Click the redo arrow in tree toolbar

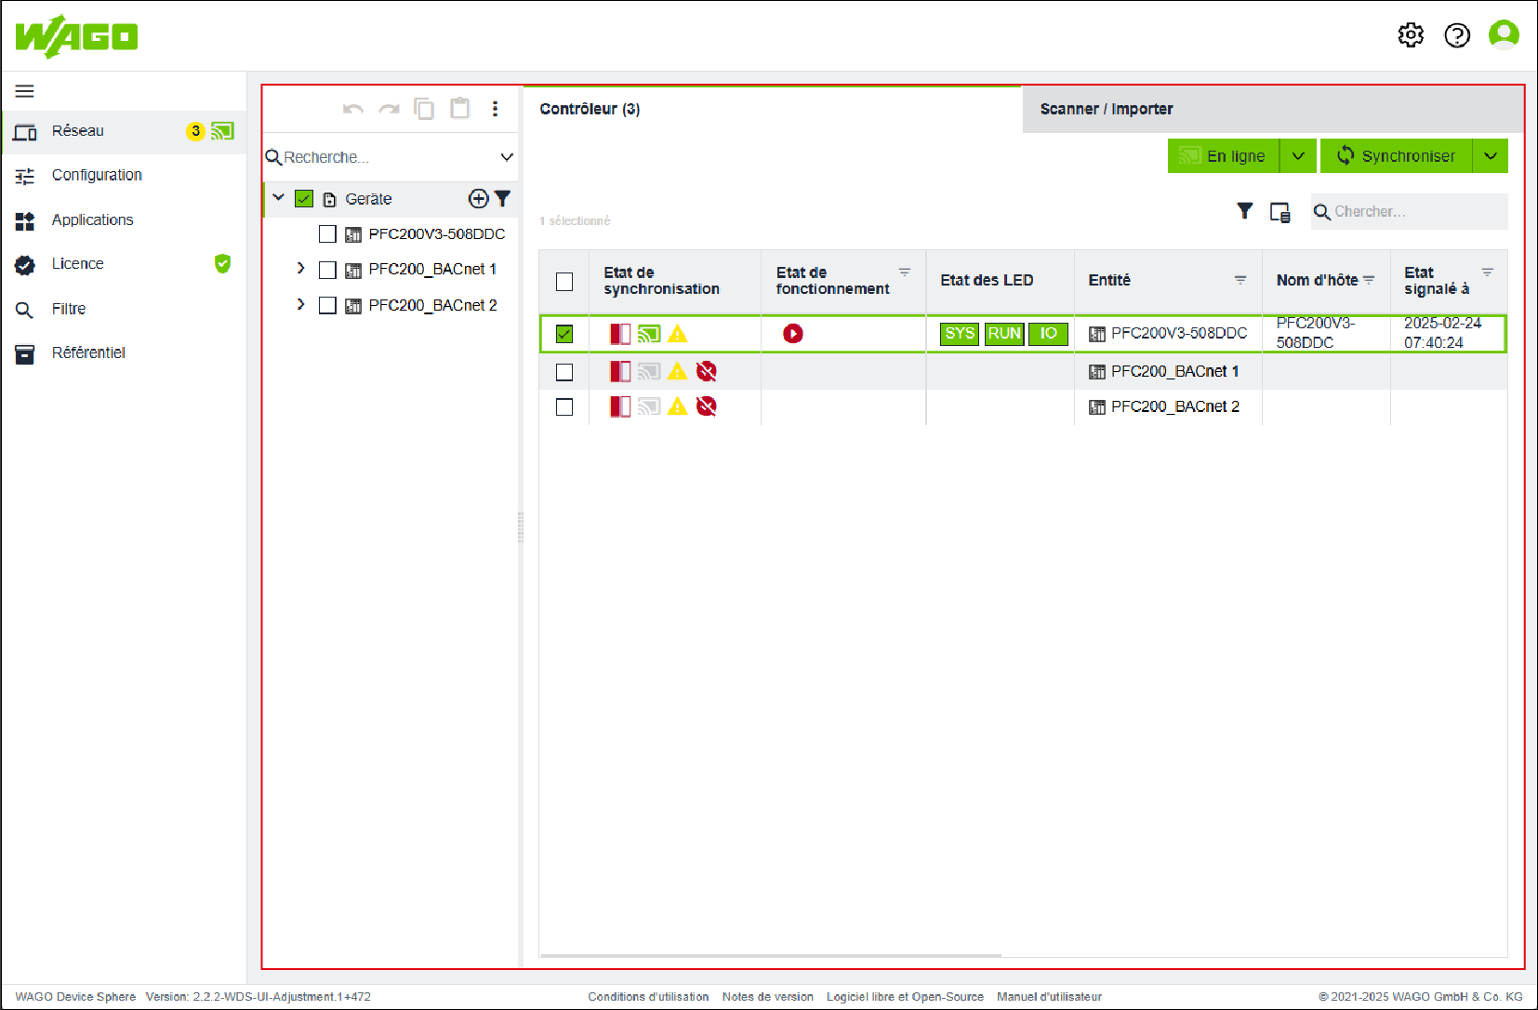click(389, 109)
